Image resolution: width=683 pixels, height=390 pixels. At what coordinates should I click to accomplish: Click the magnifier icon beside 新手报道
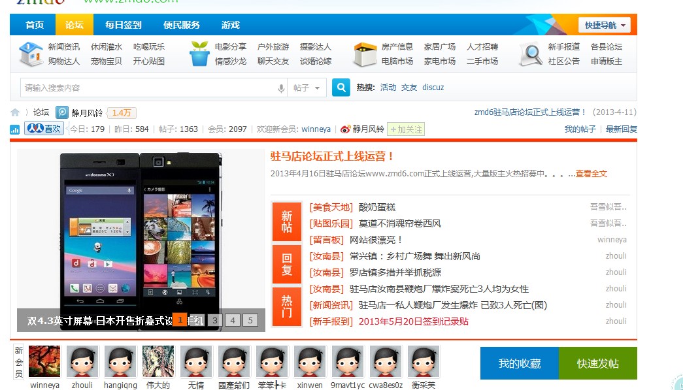(531, 54)
